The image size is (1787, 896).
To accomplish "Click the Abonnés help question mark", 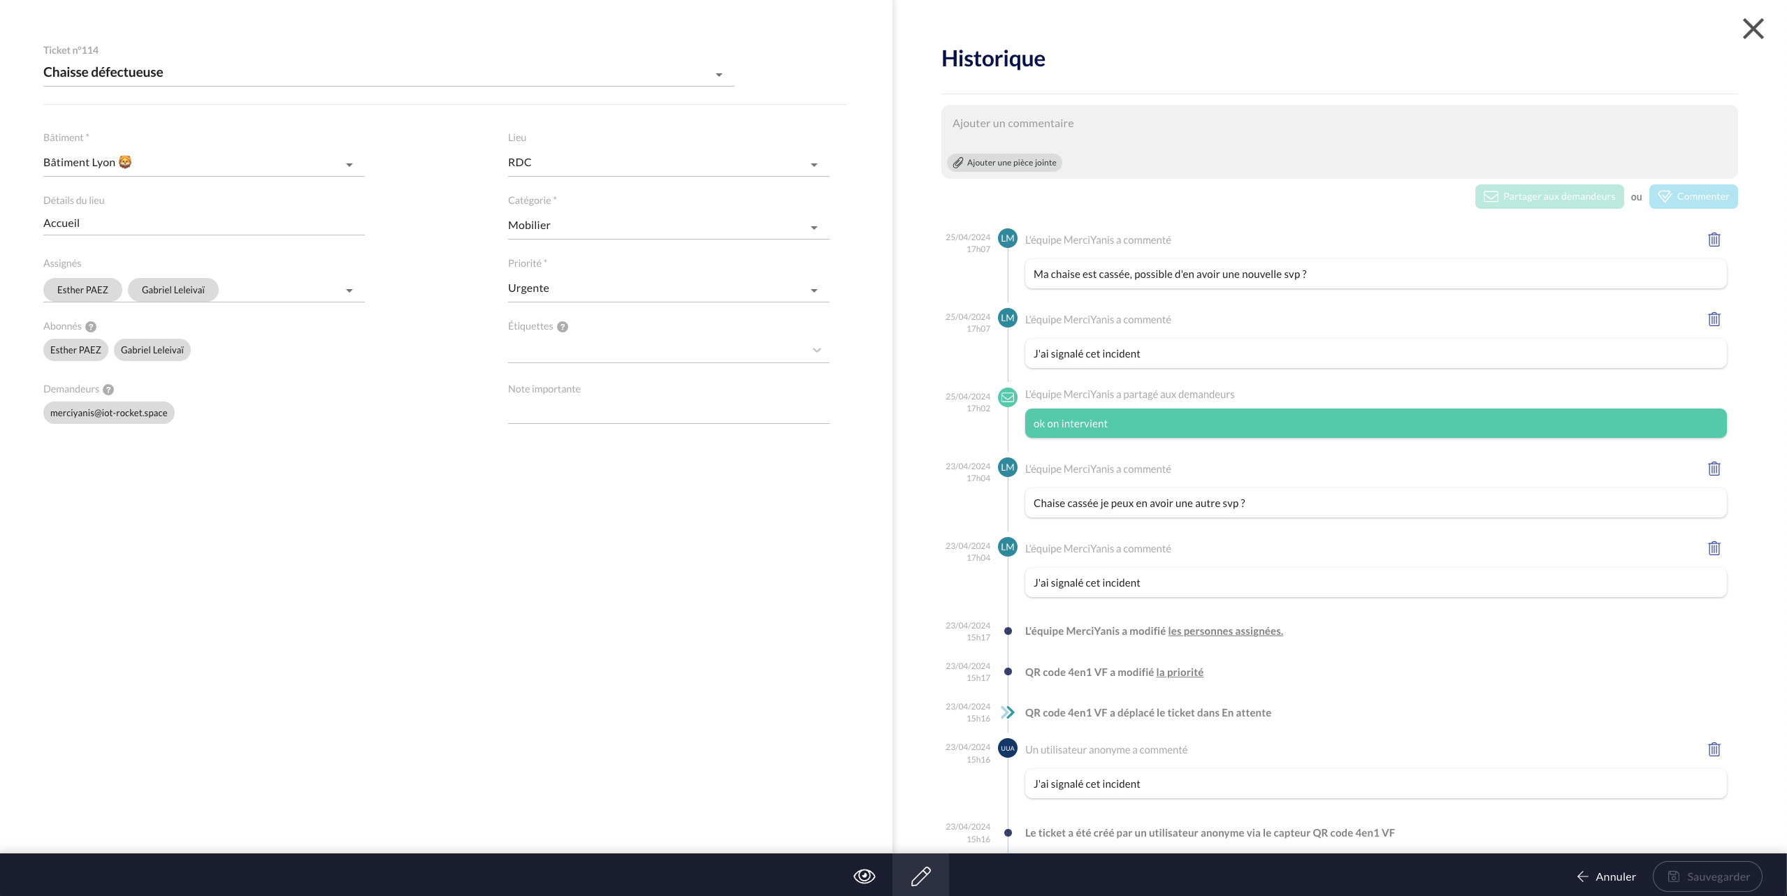I will 91,327.
